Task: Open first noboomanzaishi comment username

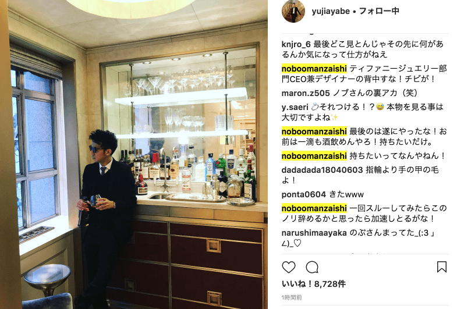Action: coord(314,69)
